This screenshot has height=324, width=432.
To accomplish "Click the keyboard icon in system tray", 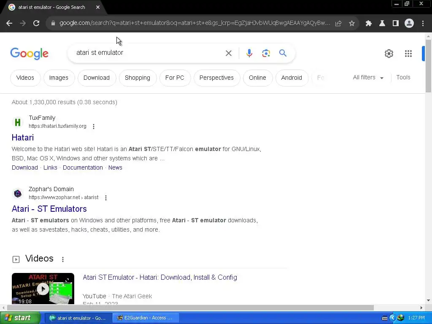I will [x=385, y=318].
